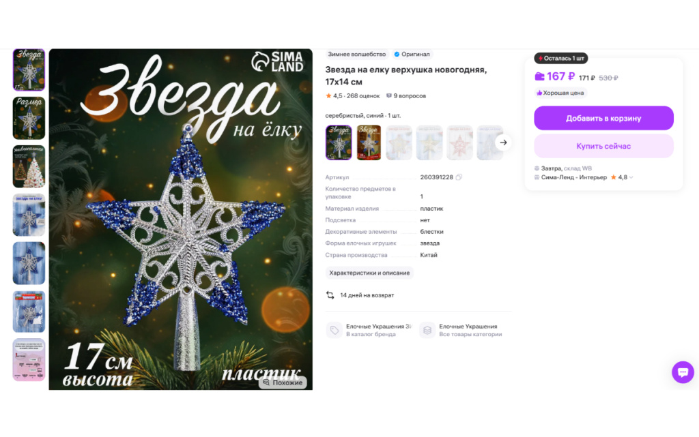The image size is (699, 437).
Task: Click the Похожие similar items button
Action: click(x=283, y=382)
